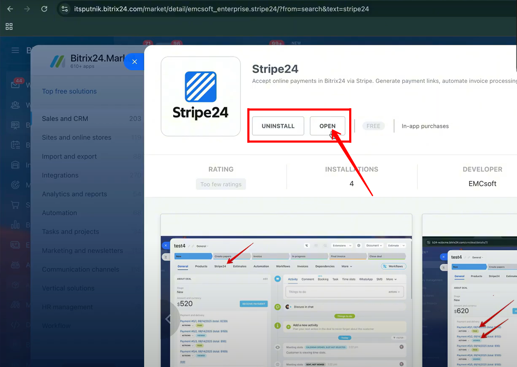Click the browser address bar URL
The height and width of the screenshot is (367, 517).
click(x=222, y=9)
